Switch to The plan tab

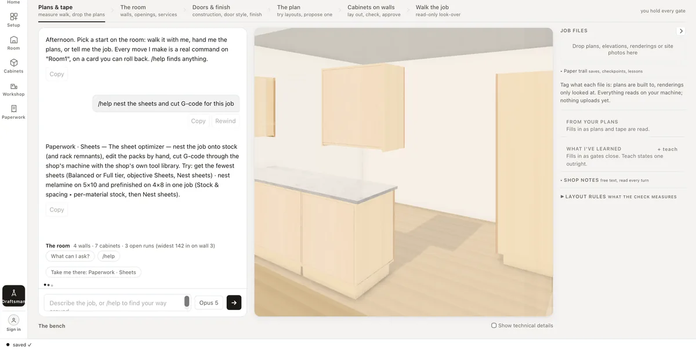304,10
